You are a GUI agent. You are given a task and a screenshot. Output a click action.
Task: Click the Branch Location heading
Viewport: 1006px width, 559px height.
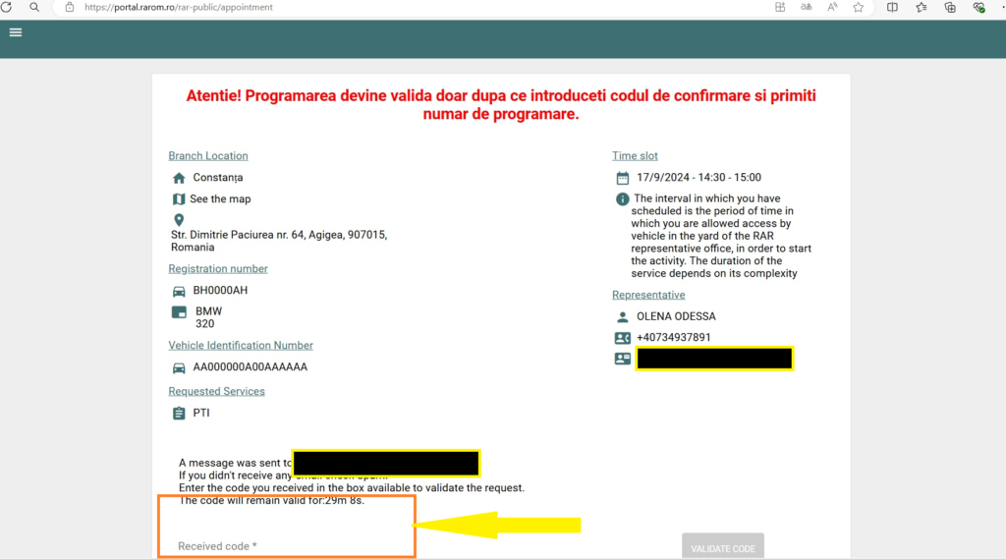click(208, 156)
